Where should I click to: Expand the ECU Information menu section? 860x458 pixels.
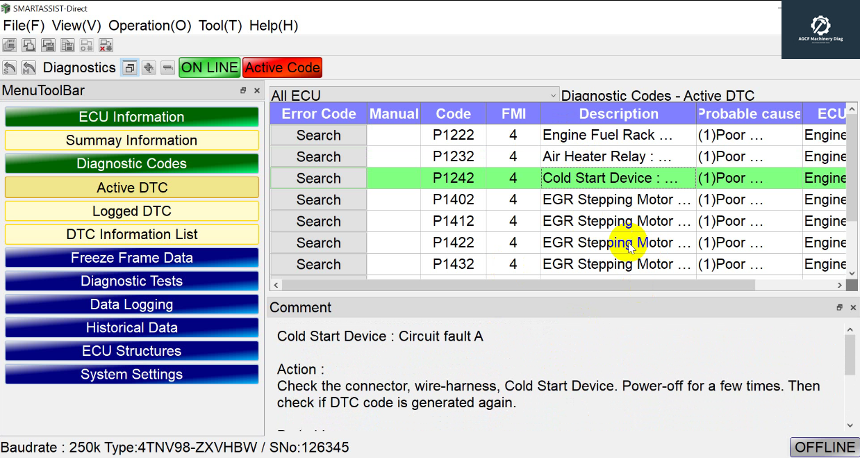(131, 117)
